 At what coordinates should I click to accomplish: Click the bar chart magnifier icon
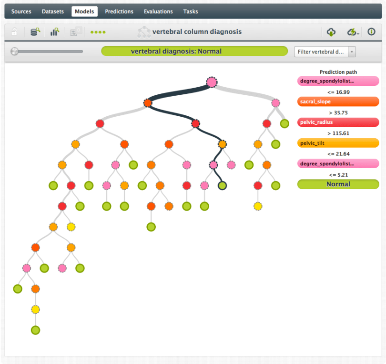55,32
